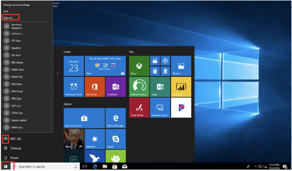The width and height of the screenshot is (292, 171).
Task: Launch the Network Speed Test tile
Action: pyautogui.click(x=139, y=87)
